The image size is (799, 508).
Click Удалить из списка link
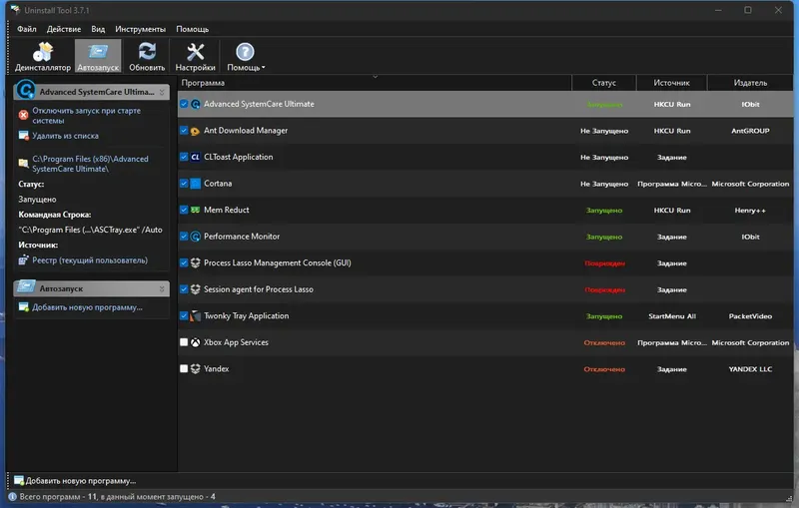click(65, 136)
